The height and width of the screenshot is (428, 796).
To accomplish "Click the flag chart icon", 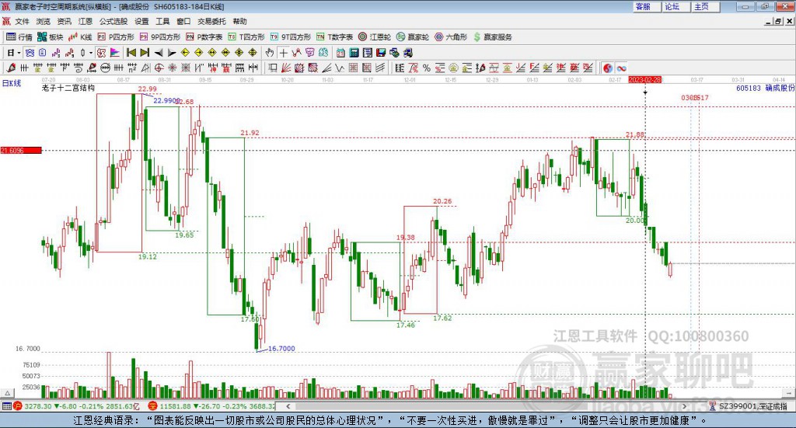I will (x=115, y=53).
